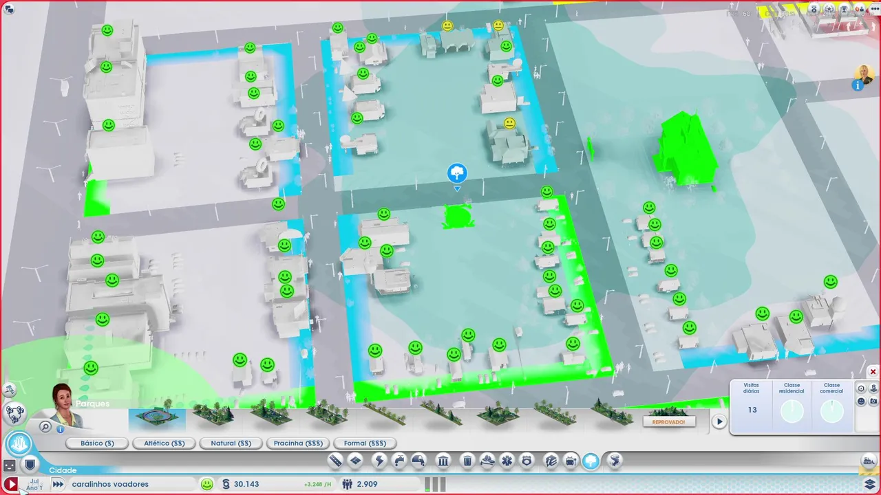Open the data layers map icon
Viewport: 881px width, 495px height.
(x=870, y=484)
